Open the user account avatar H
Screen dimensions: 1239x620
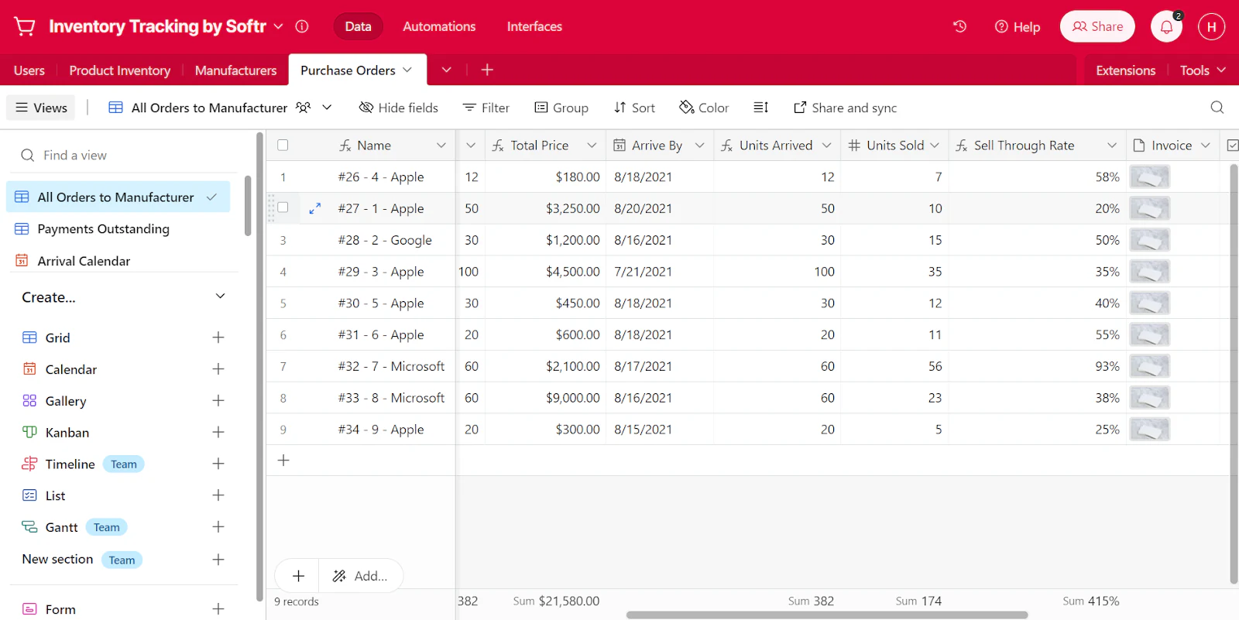(1211, 26)
